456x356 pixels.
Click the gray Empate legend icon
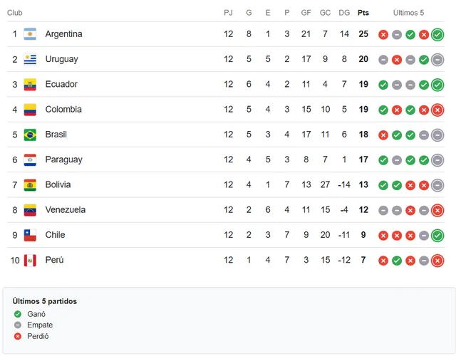(x=18, y=325)
